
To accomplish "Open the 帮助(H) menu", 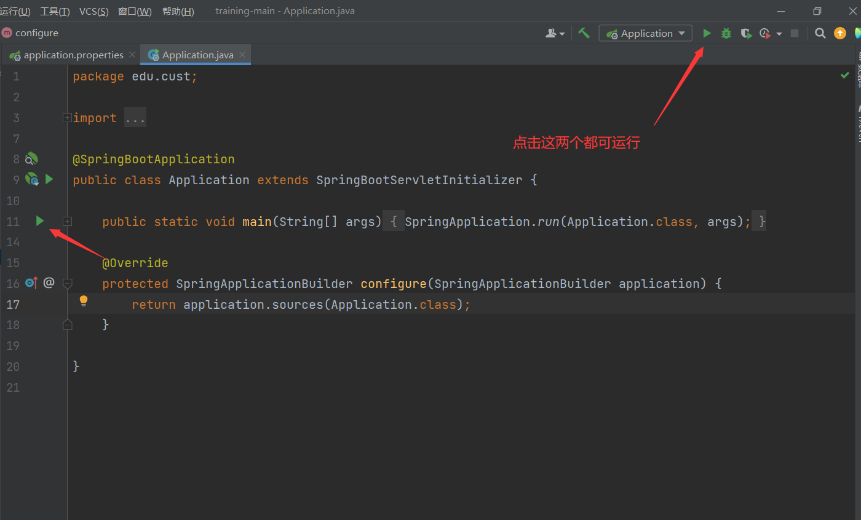I will click(178, 11).
